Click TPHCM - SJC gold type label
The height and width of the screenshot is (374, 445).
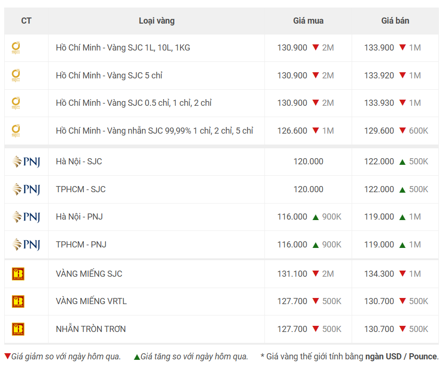[81, 189]
